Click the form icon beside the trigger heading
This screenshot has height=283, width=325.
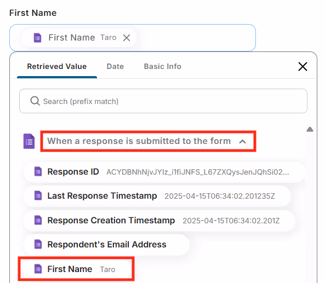tap(29, 141)
